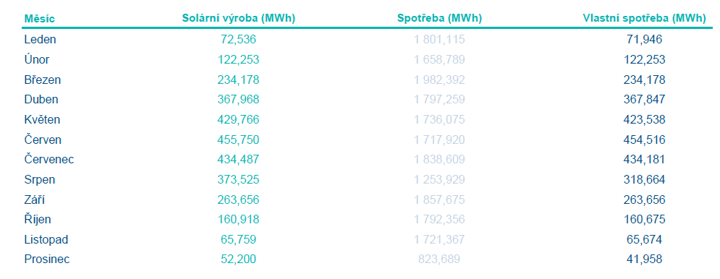This screenshot has width=720, height=279.
Task: Click the Březen month cell
Action: (x=42, y=80)
